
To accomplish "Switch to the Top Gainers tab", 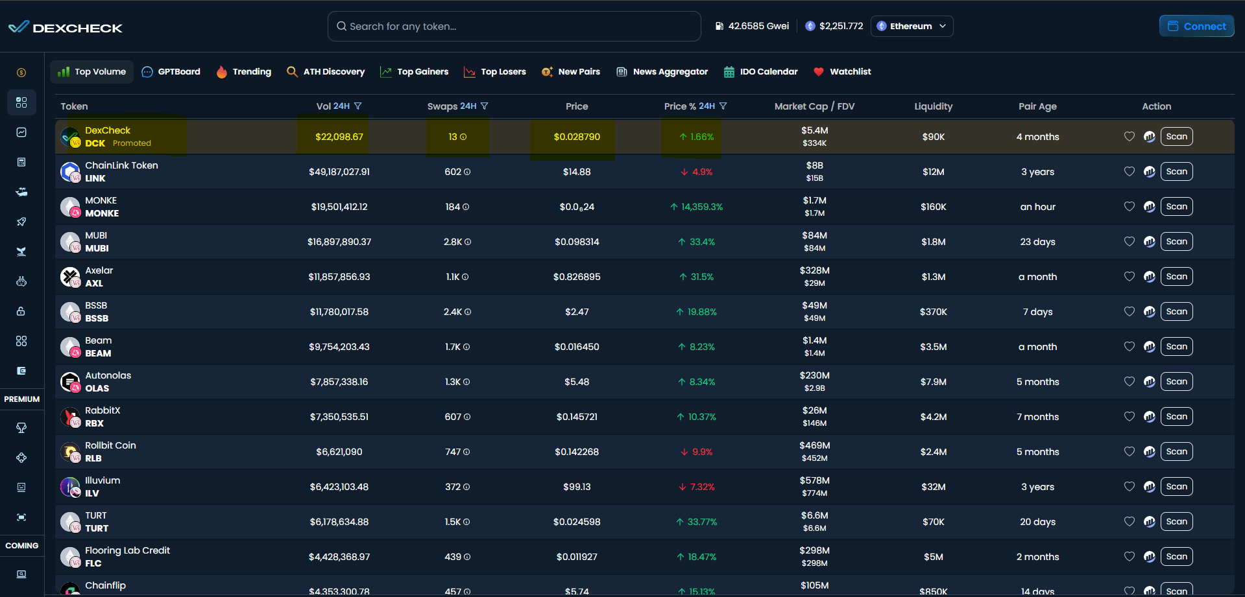I will click(415, 72).
